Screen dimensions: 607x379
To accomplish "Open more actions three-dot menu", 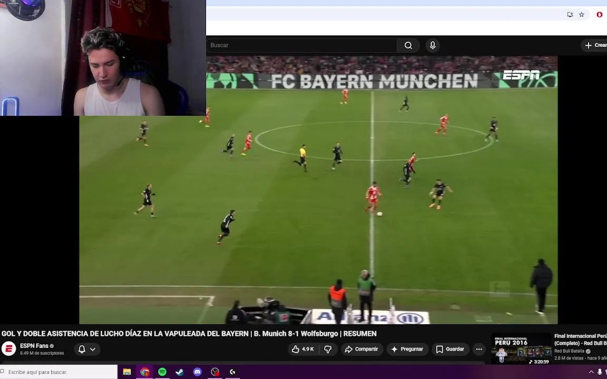I will [479, 349].
